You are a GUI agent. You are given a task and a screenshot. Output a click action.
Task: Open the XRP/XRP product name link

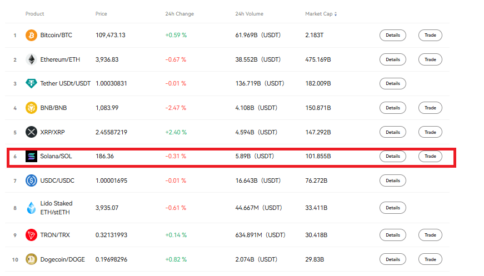(x=53, y=132)
